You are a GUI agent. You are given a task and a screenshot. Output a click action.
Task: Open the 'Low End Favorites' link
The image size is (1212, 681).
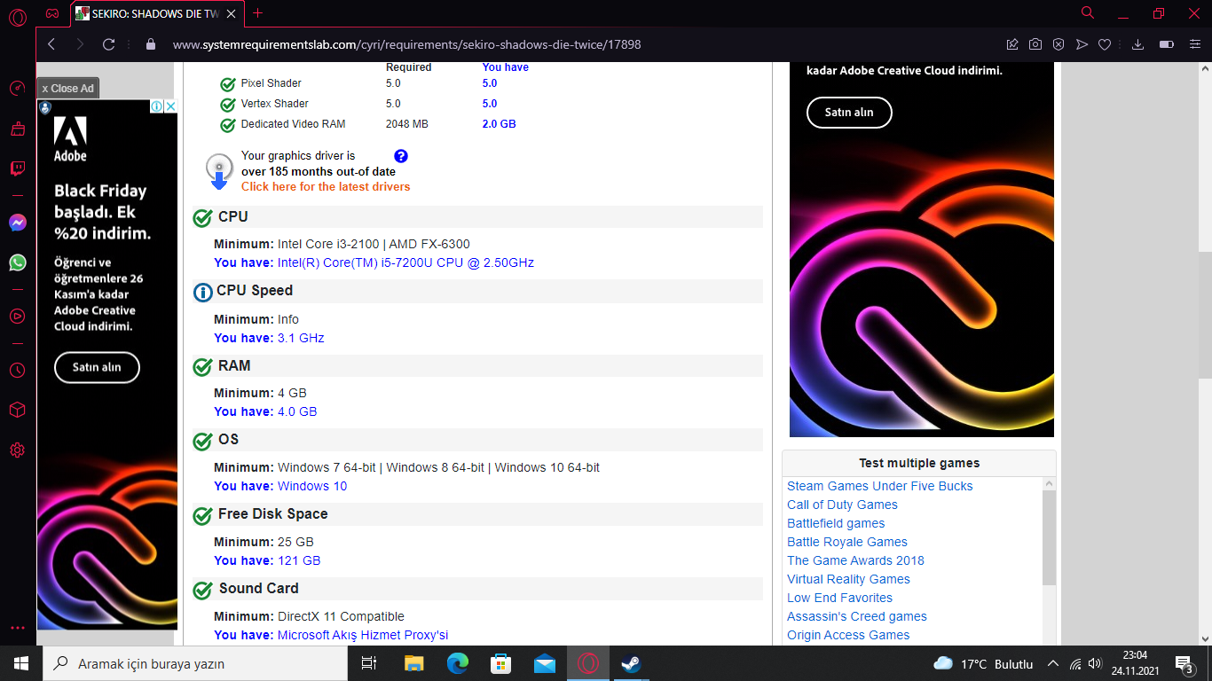tap(839, 598)
